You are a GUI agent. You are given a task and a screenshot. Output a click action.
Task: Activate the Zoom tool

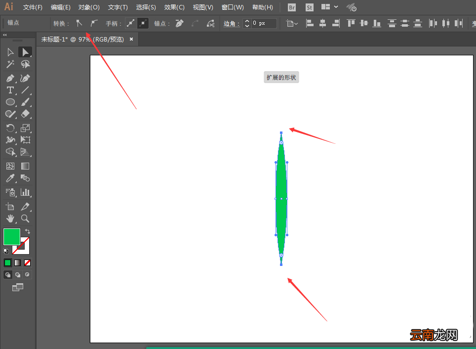[x=25, y=218]
